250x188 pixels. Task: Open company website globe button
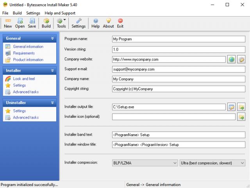click(231, 59)
